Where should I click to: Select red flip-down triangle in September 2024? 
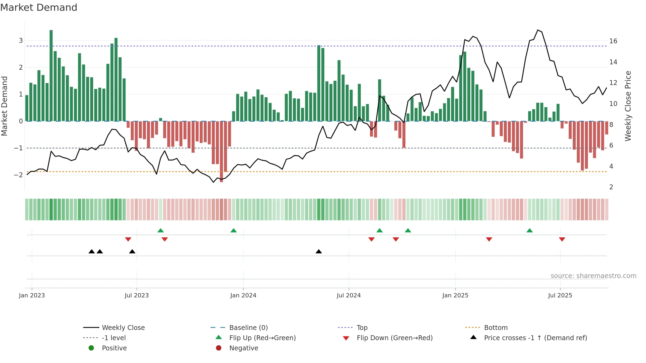pyautogui.click(x=396, y=239)
